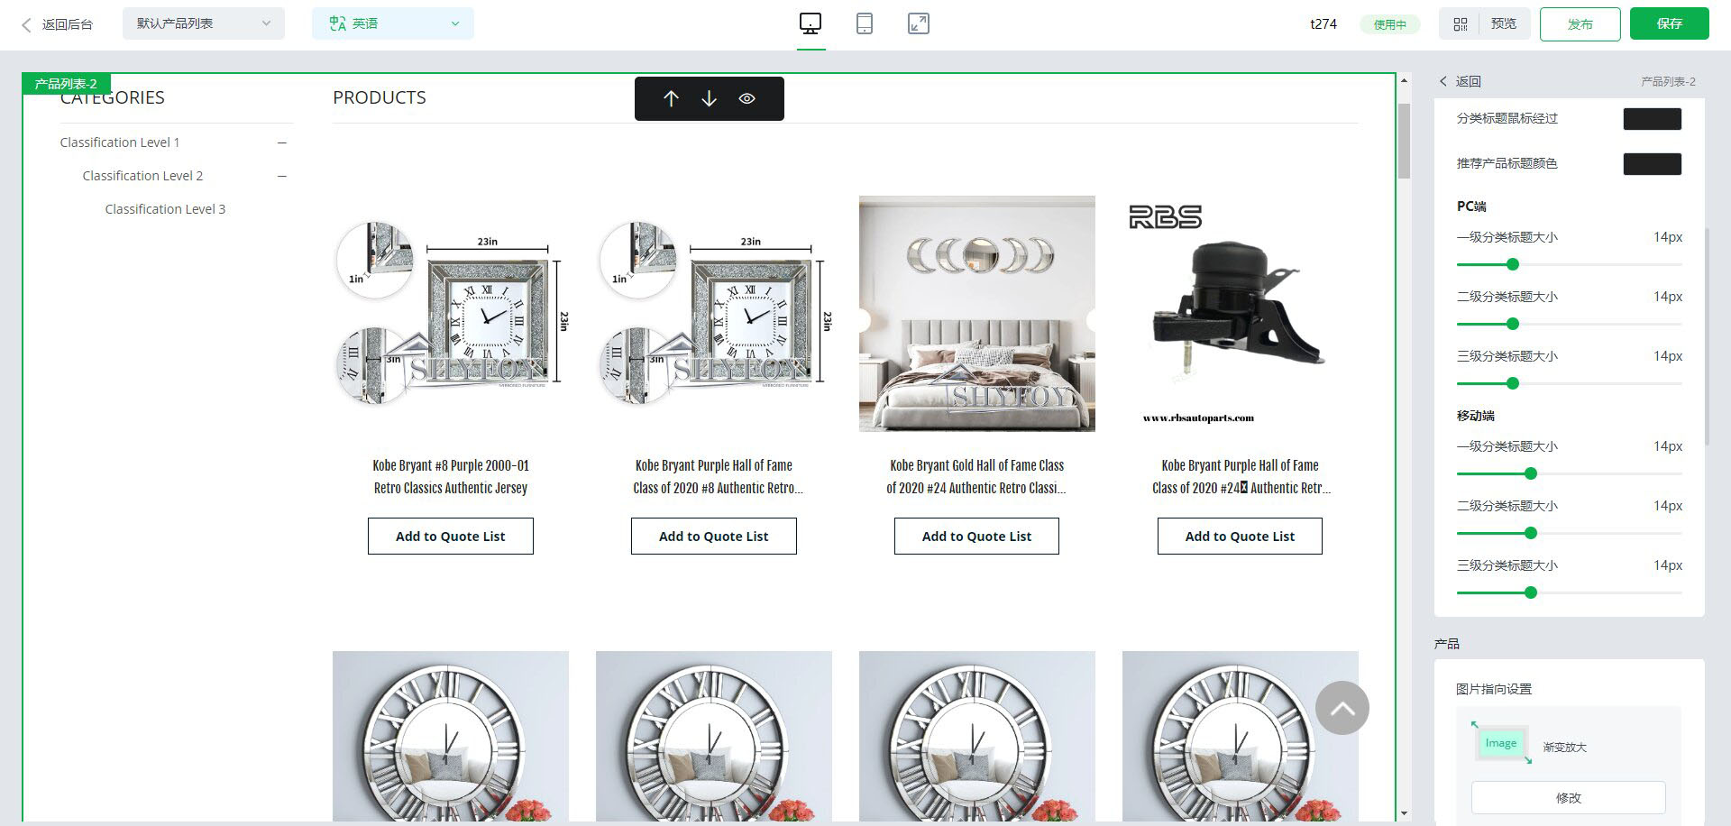Click 预览 preview button

pyautogui.click(x=1504, y=23)
